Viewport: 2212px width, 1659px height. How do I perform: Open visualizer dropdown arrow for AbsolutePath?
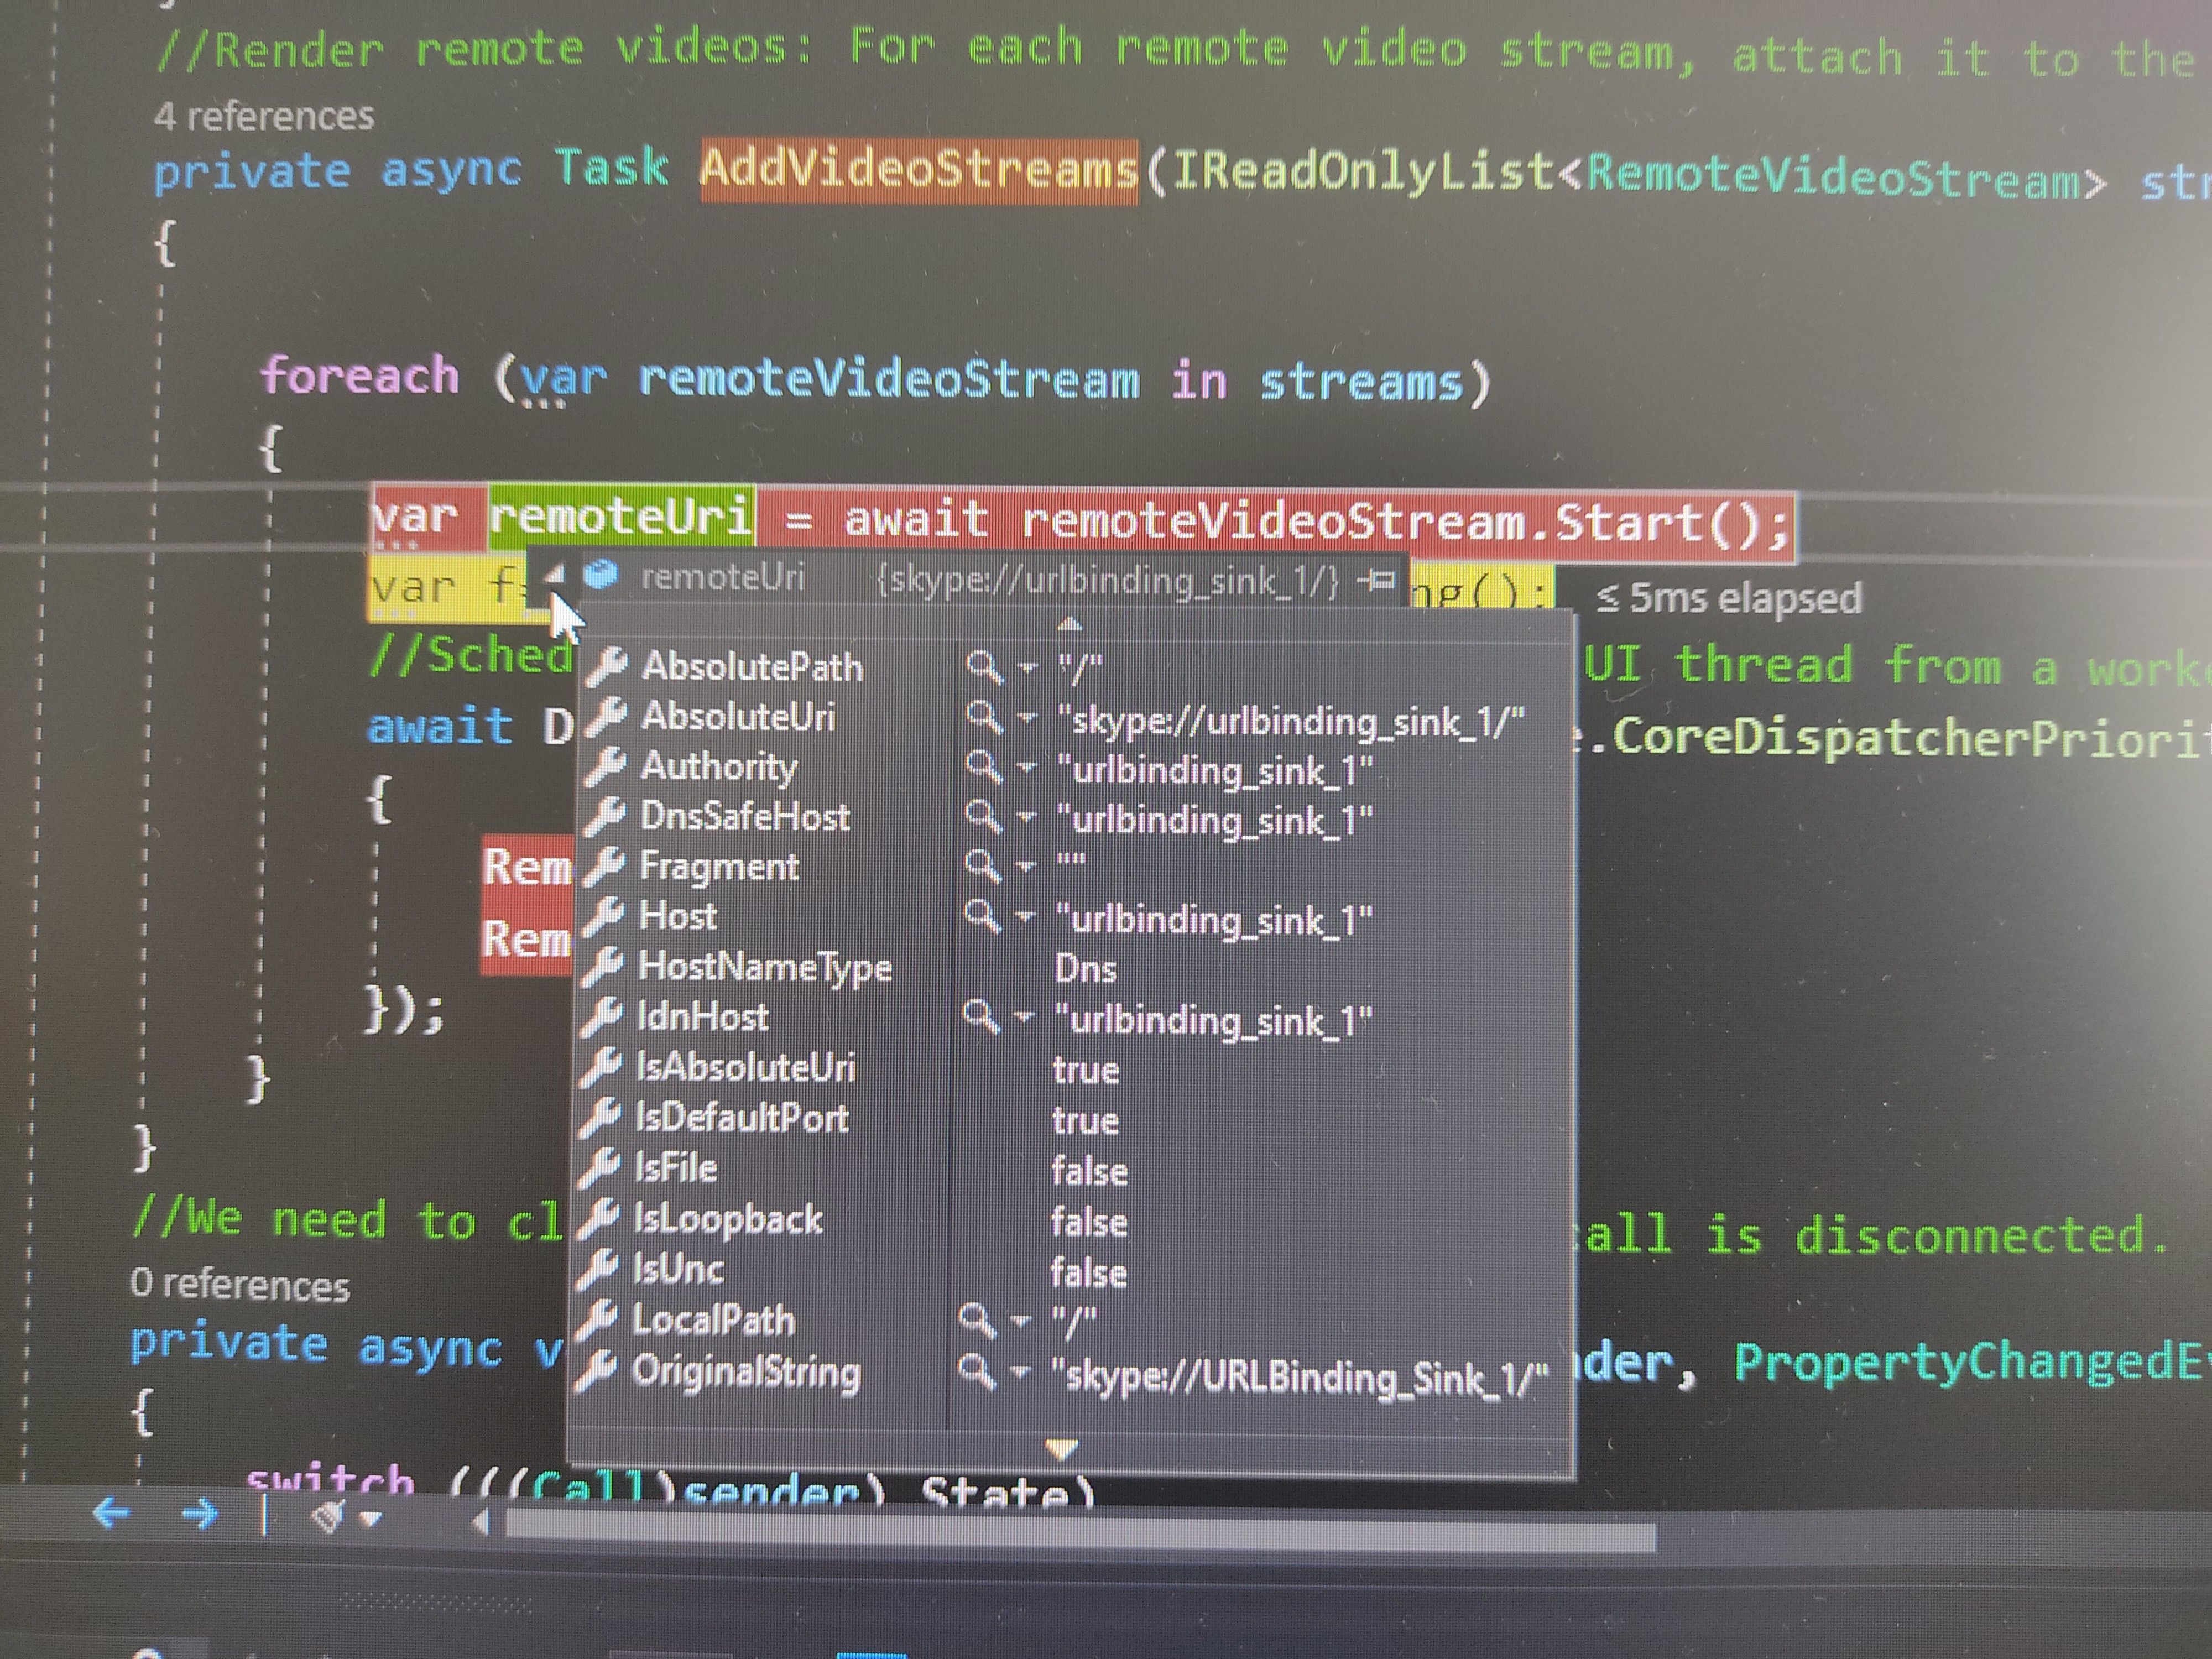(x=1027, y=667)
